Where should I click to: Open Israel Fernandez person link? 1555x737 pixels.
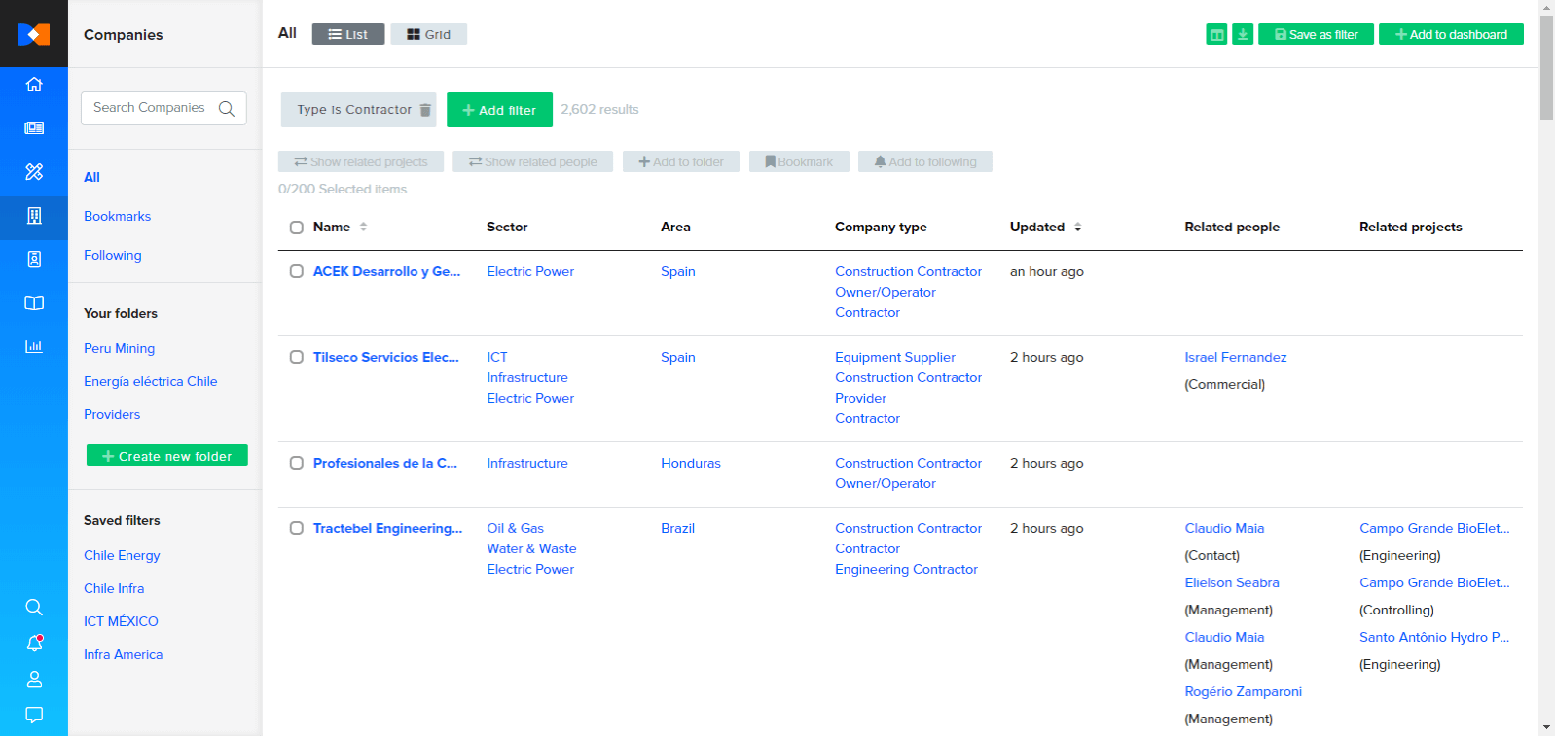(x=1236, y=357)
